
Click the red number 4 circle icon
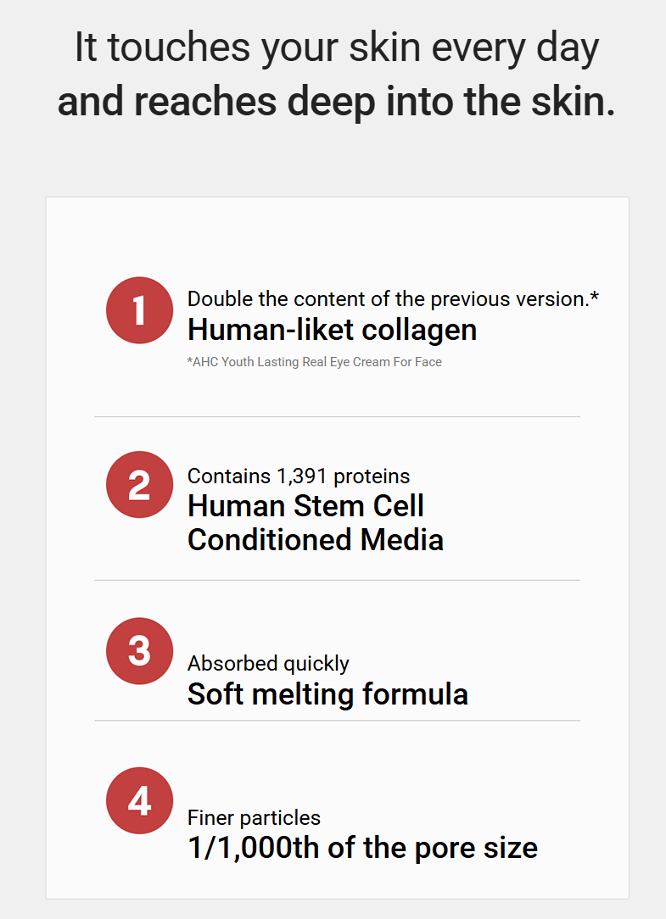140,800
